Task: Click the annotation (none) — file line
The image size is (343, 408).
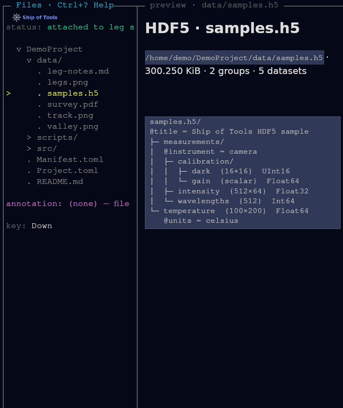Action: (x=67, y=204)
